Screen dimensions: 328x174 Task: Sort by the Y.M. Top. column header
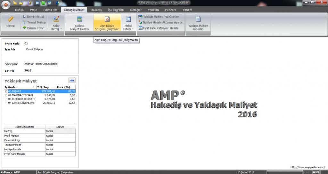[x=43, y=87]
